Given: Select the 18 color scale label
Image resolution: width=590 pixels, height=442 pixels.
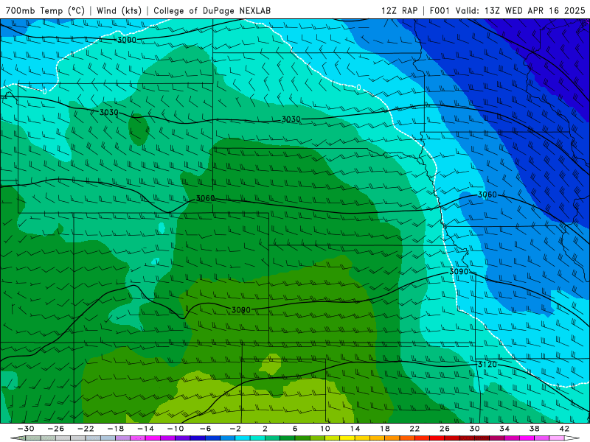Looking at the screenshot, I should click(x=384, y=429).
